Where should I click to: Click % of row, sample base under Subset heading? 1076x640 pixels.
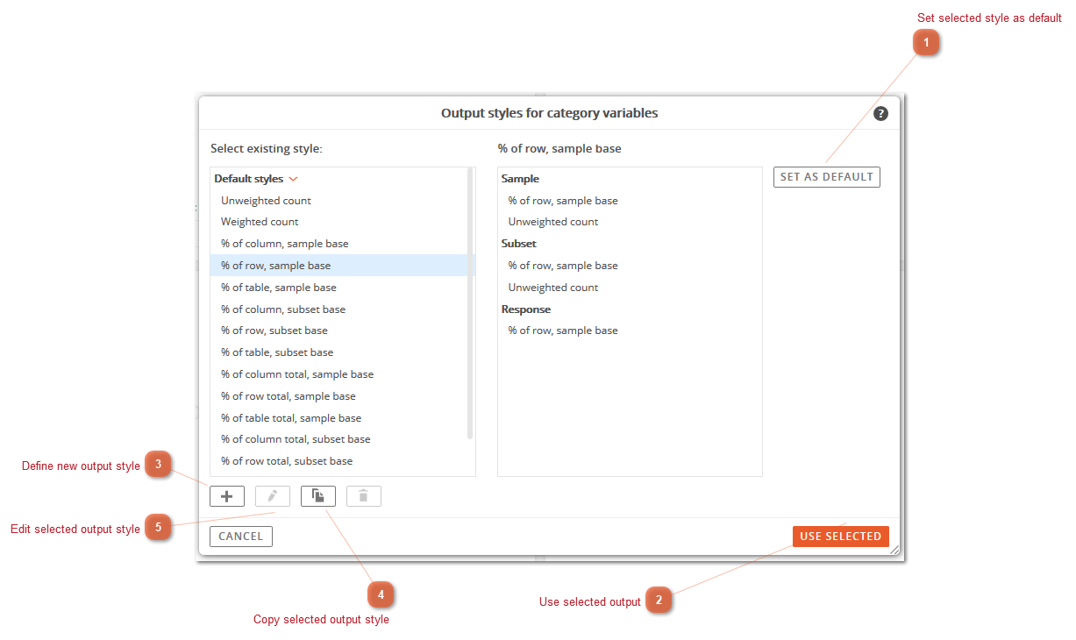563,266
